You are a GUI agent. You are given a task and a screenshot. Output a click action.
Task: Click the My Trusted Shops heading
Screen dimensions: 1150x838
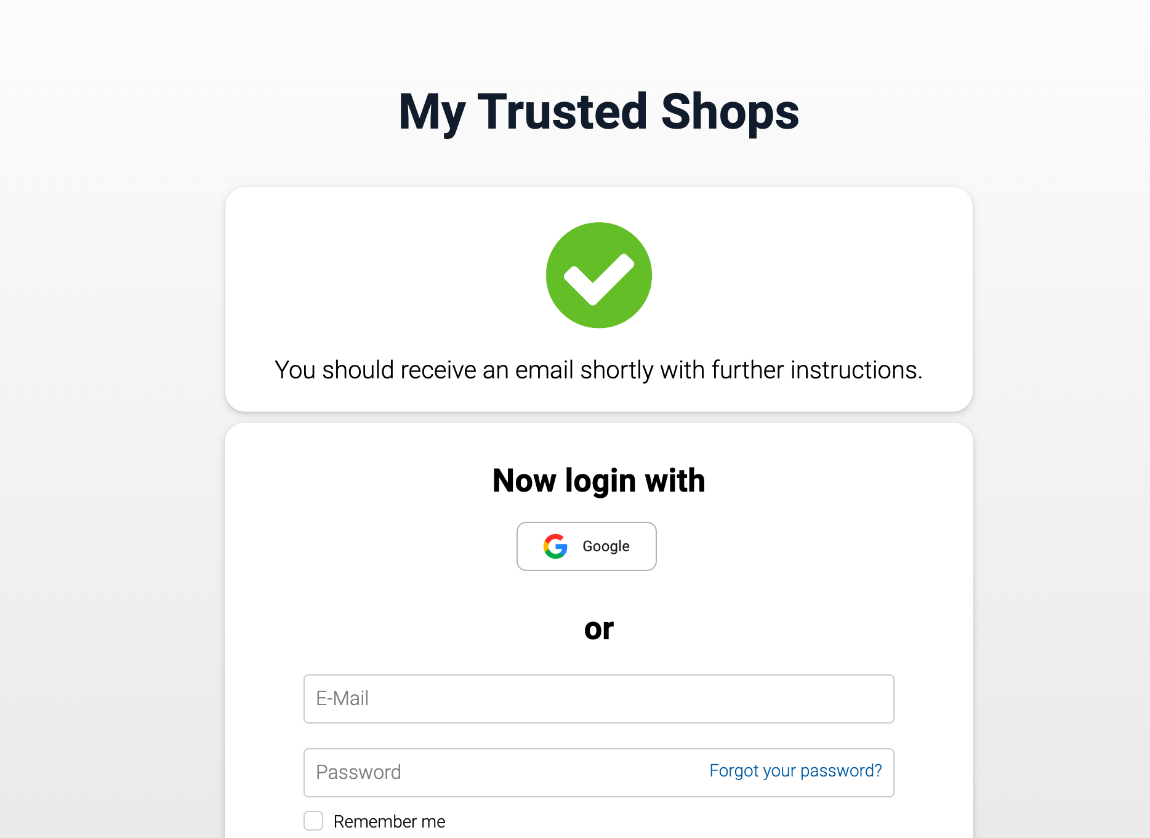pos(598,112)
